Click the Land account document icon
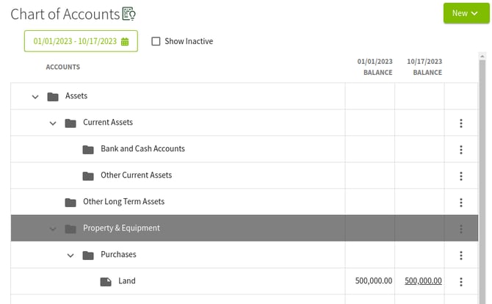492x304 pixels. [106, 281]
